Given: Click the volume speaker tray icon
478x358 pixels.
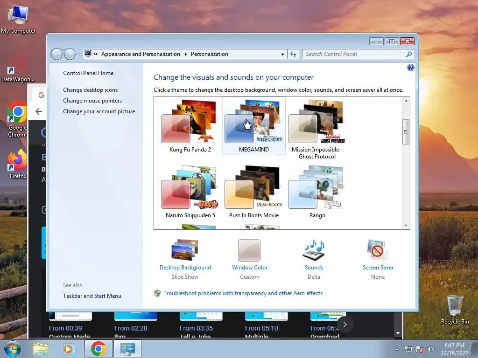Looking at the screenshot, I should coord(431,349).
